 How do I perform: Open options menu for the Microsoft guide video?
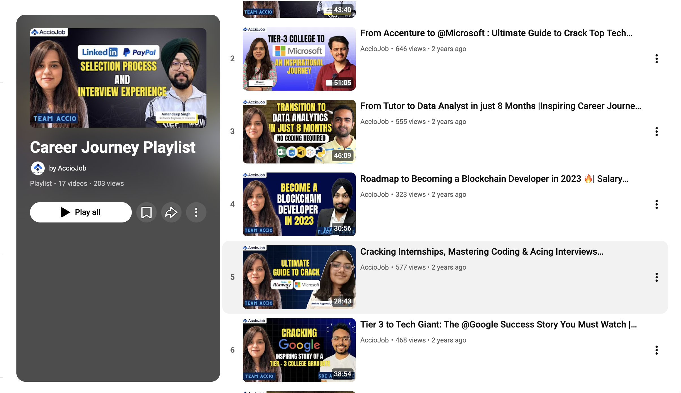656,58
